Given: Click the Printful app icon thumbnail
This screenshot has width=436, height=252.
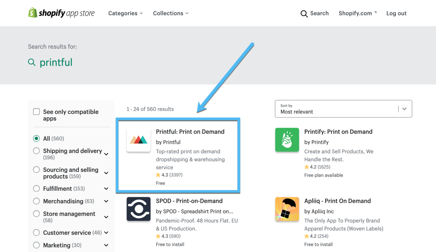Looking at the screenshot, I should (x=139, y=139).
